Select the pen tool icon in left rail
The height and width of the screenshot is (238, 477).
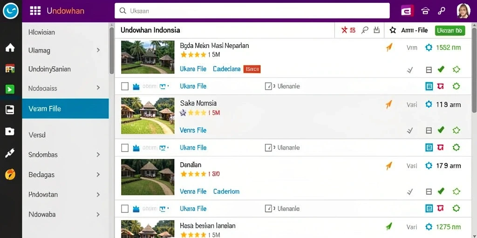[x=10, y=153]
